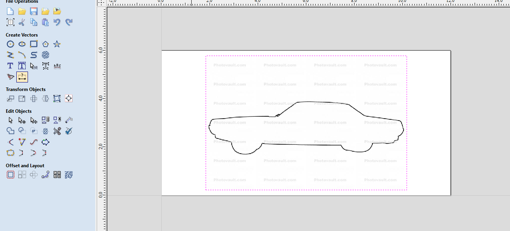The height and width of the screenshot is (231, 510).
Task: Subtract overlapping selected vectors
Action: click(22, 131)
